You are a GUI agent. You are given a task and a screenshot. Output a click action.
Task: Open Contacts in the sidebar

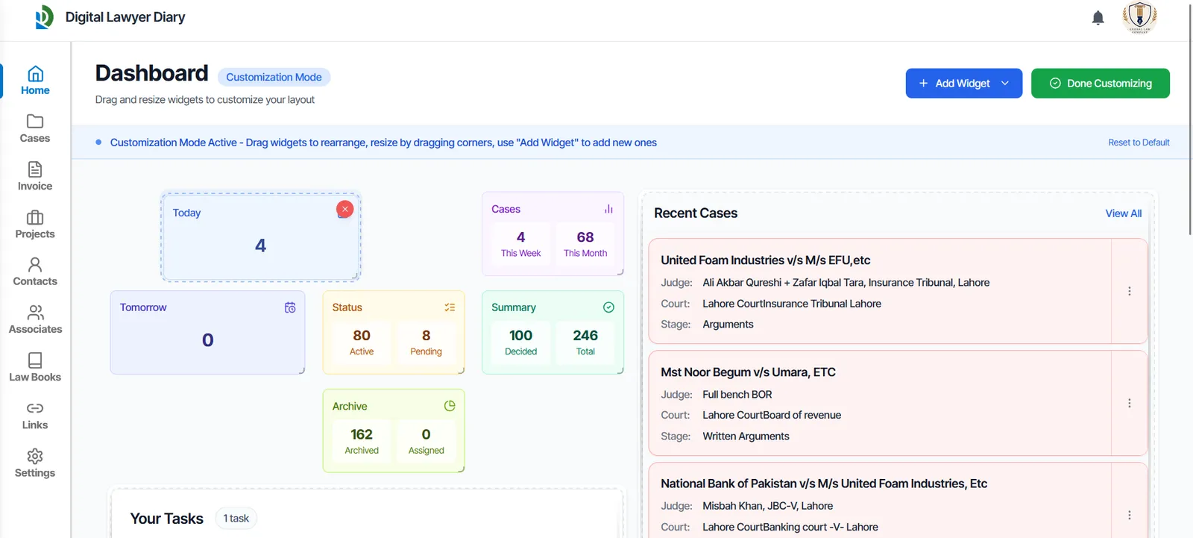tap(35, 272)
